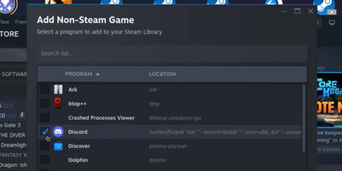Click the Discover shopping bag icon

pos(58,146)
